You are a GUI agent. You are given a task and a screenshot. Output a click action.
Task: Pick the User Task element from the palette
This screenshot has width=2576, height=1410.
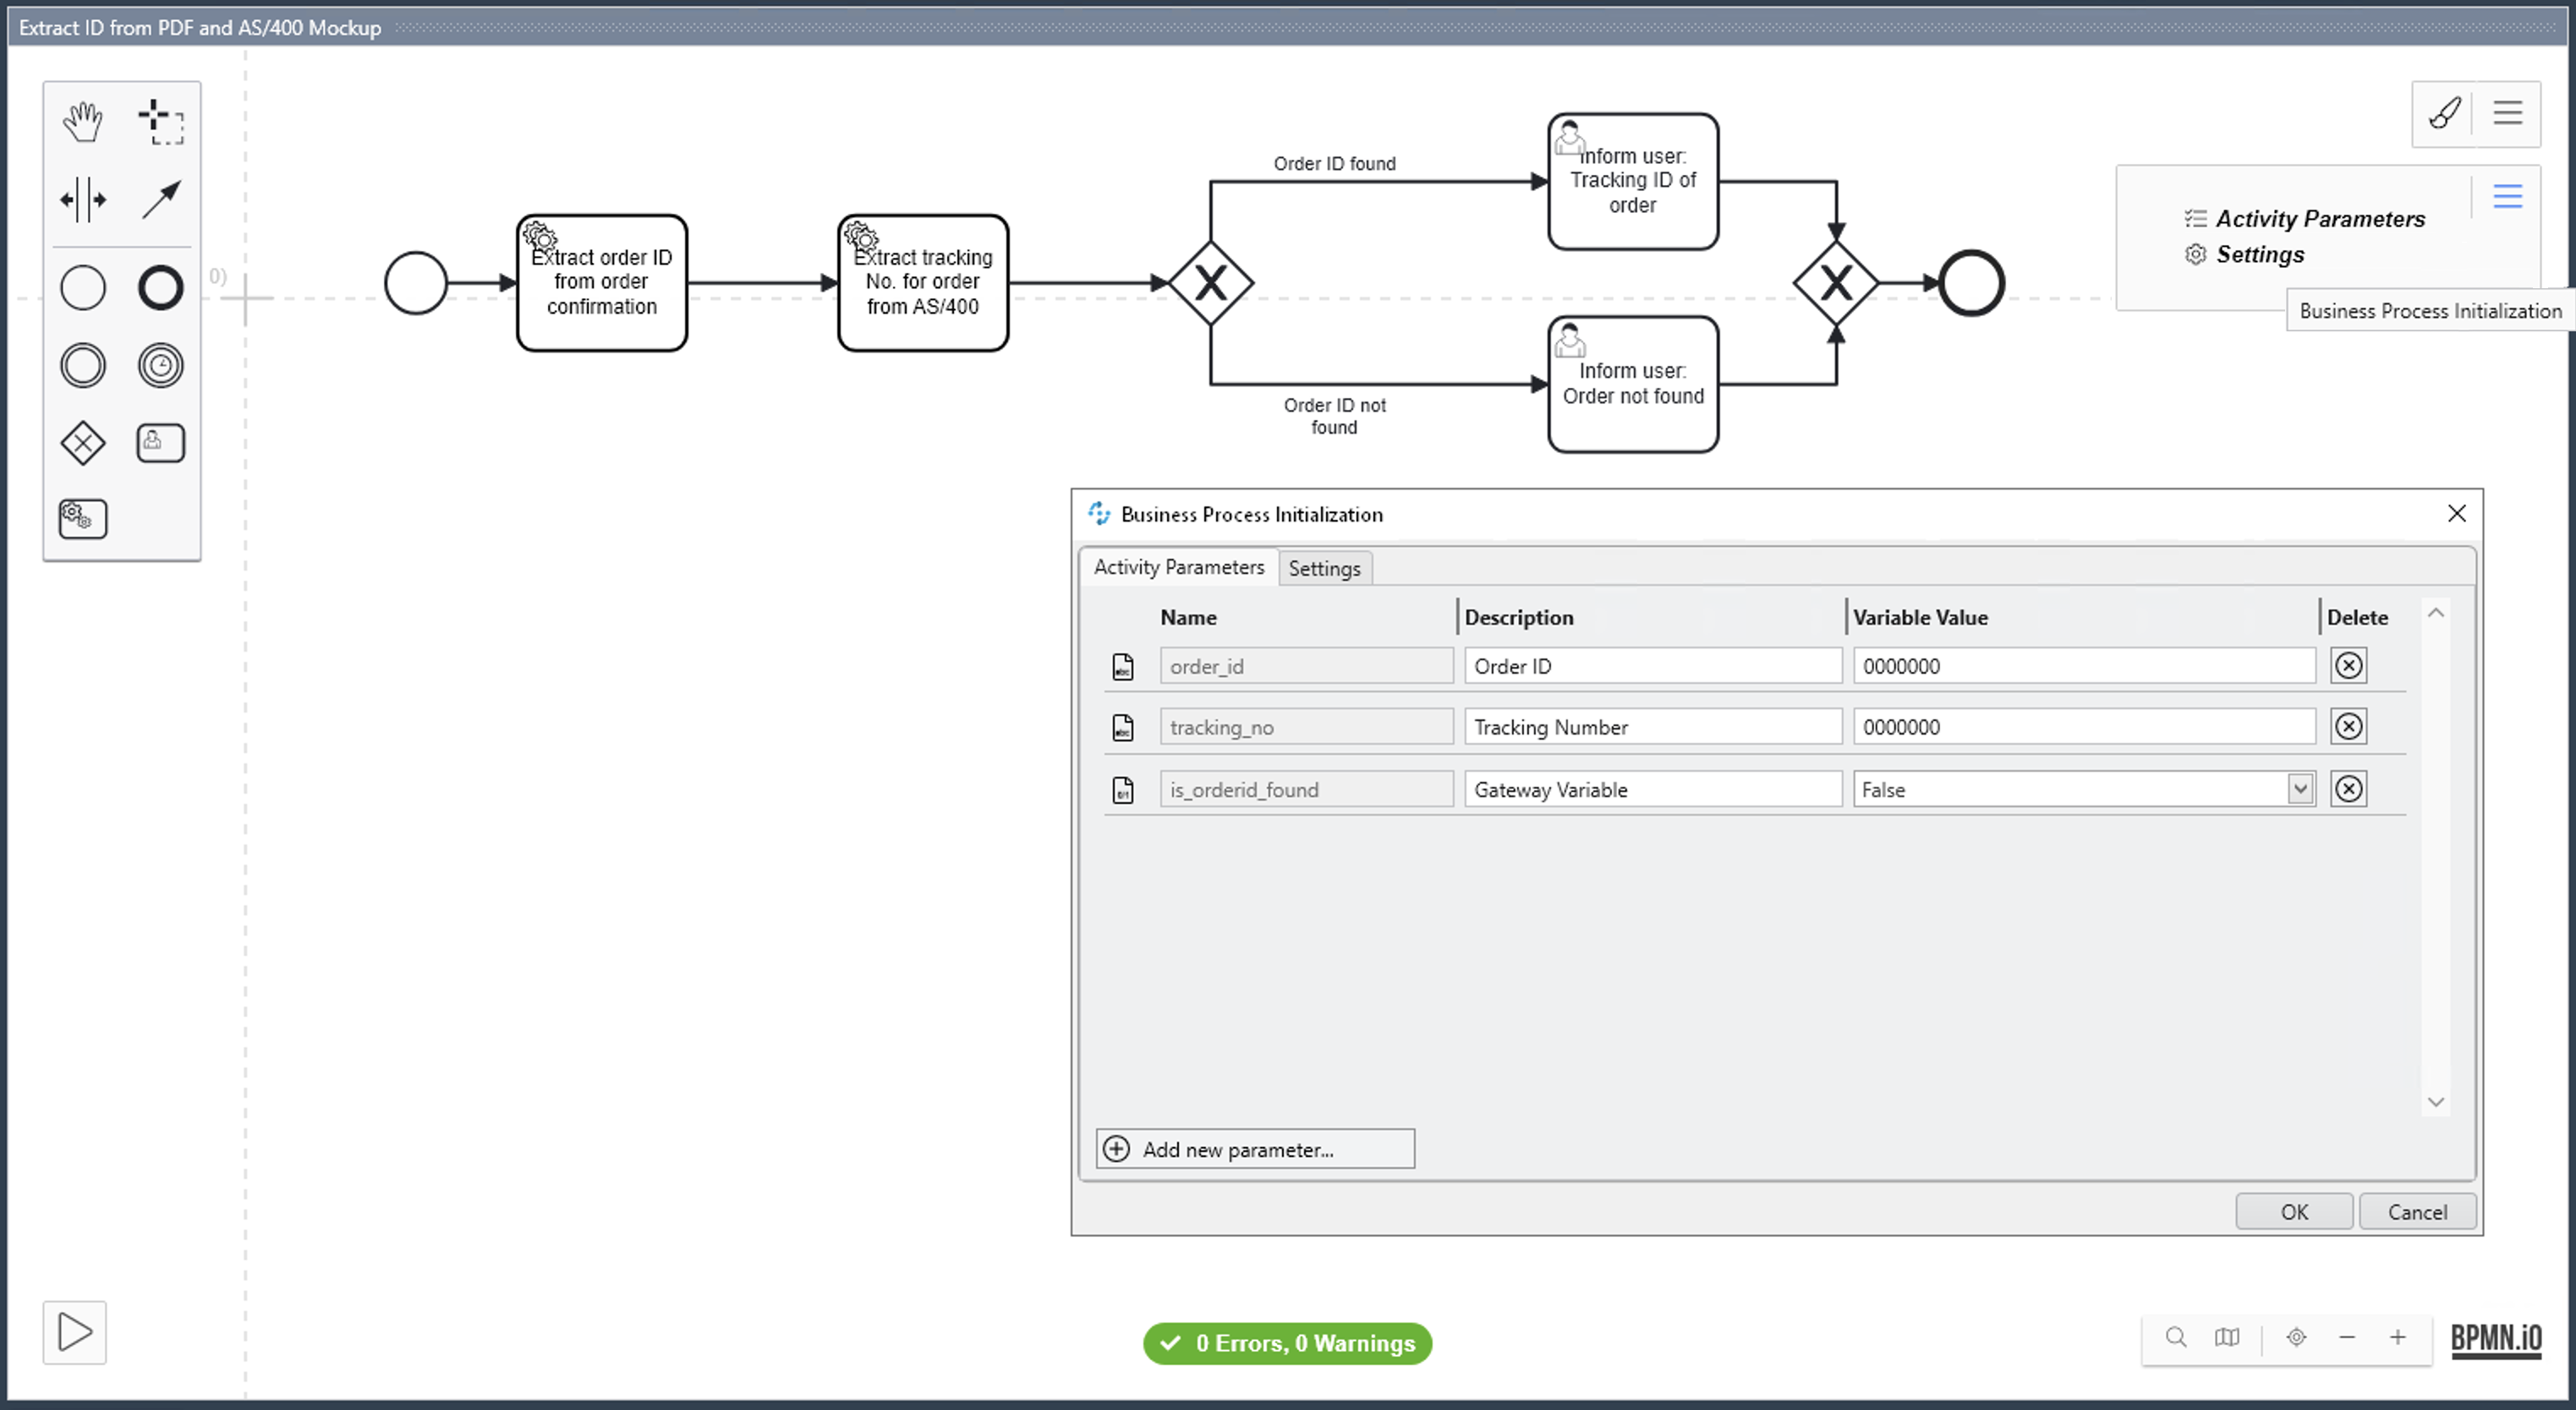(x=160, y=443)
